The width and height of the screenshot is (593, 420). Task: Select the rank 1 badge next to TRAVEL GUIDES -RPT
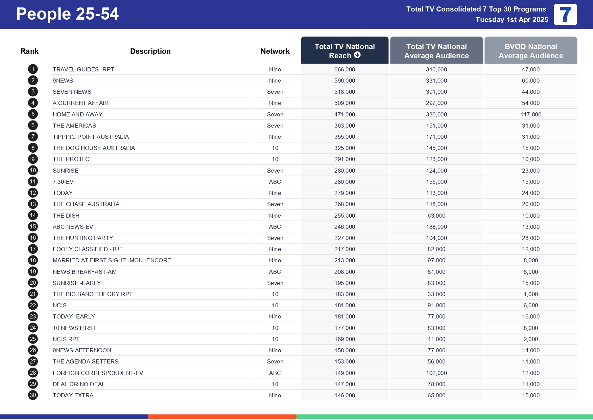point(32,69)
